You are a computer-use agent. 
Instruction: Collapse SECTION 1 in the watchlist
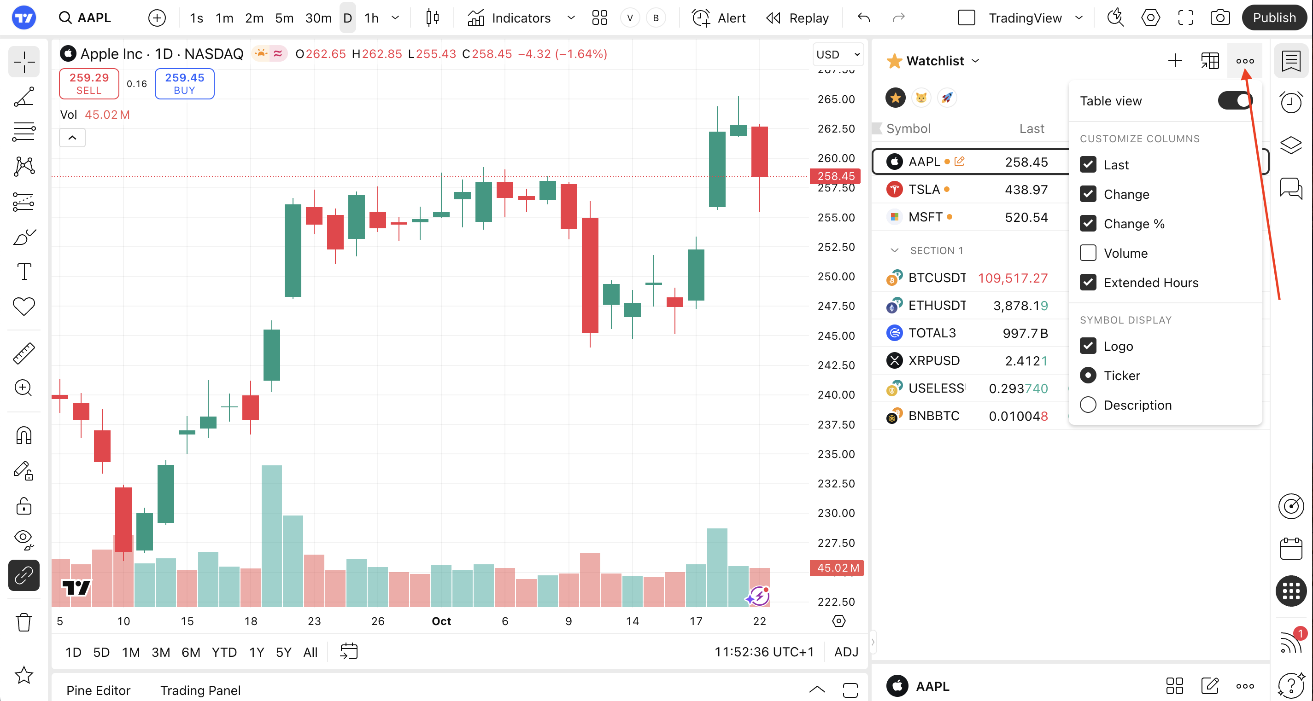[x=894, y=250]
